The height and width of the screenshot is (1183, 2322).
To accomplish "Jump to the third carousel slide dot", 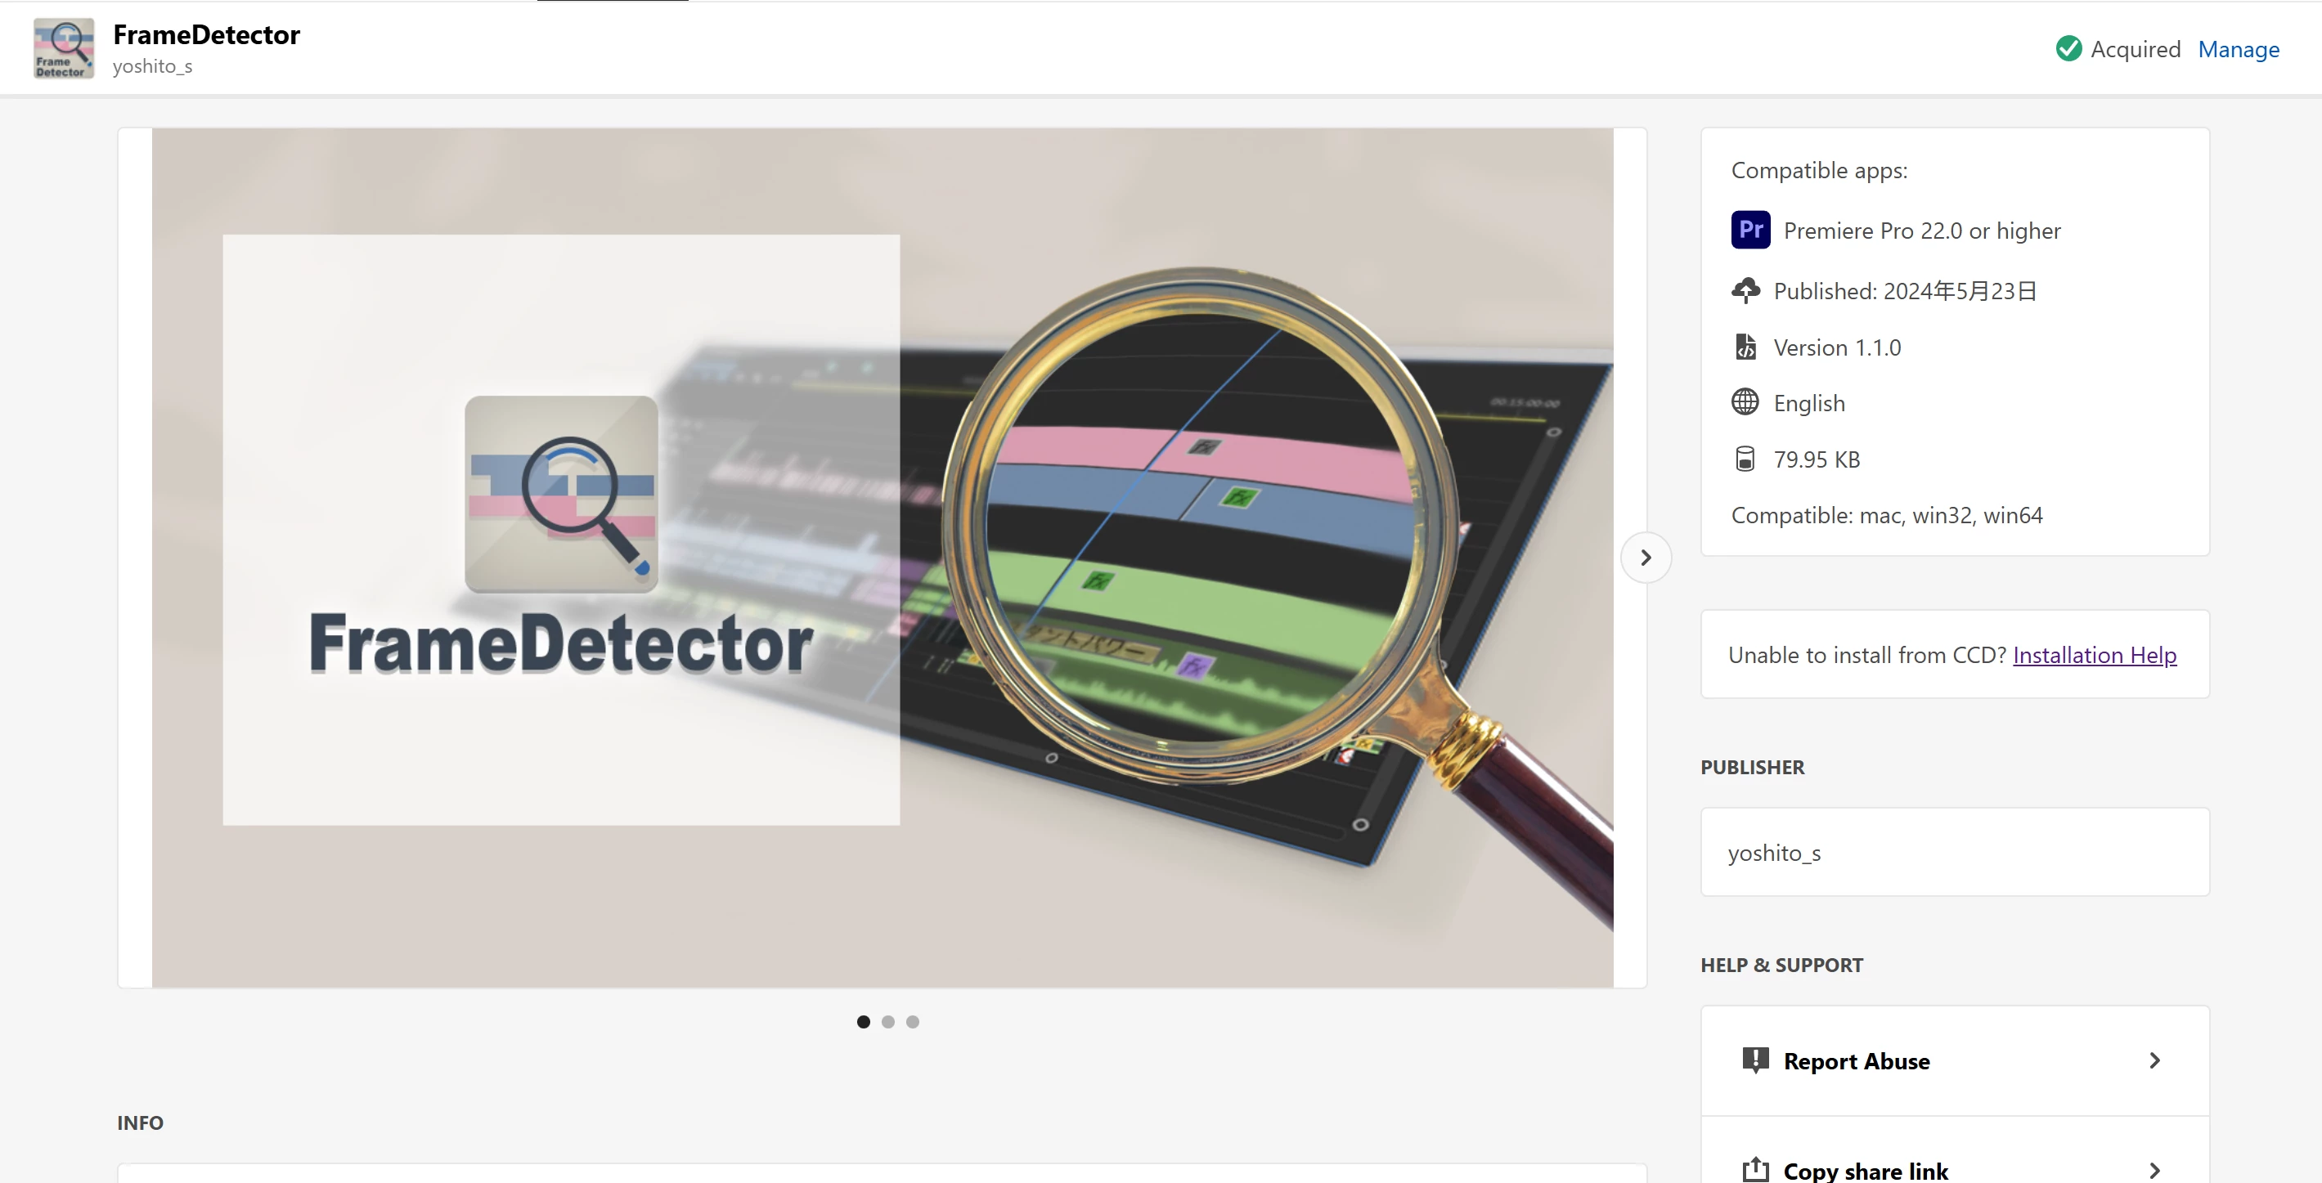I will pos(912,1022).
